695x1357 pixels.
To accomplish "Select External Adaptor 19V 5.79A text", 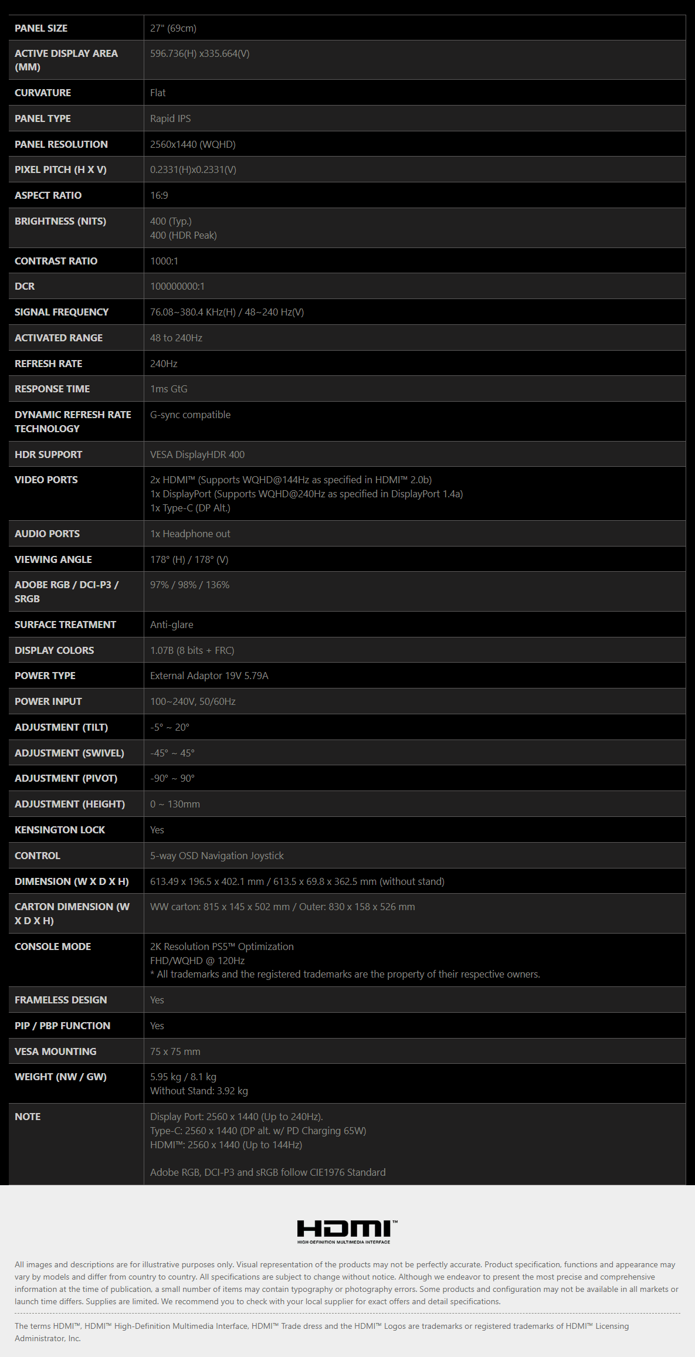I will pos(209,676).
